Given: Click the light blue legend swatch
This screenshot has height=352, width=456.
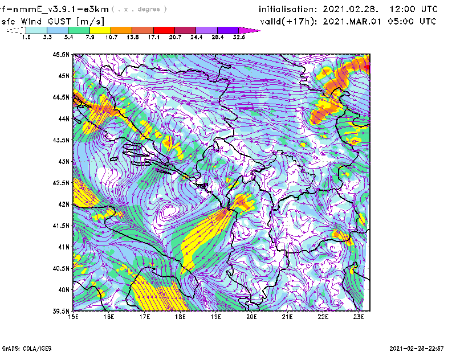Looking at the screenshot, I should (58, 30).
